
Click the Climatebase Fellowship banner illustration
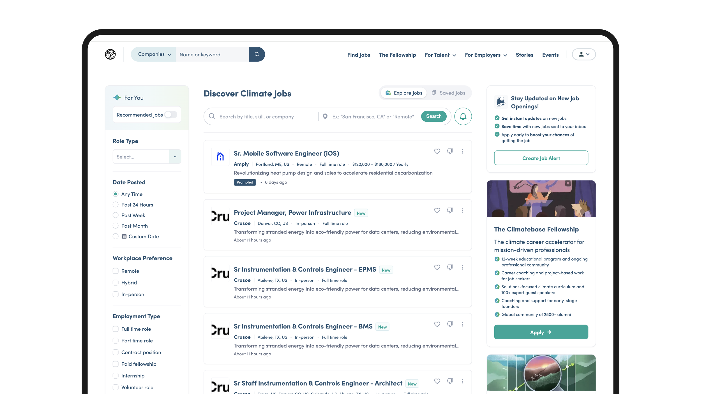541,198
